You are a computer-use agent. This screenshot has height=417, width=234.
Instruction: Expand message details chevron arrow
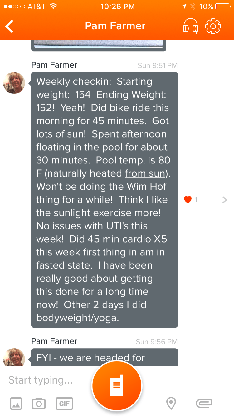225,200
